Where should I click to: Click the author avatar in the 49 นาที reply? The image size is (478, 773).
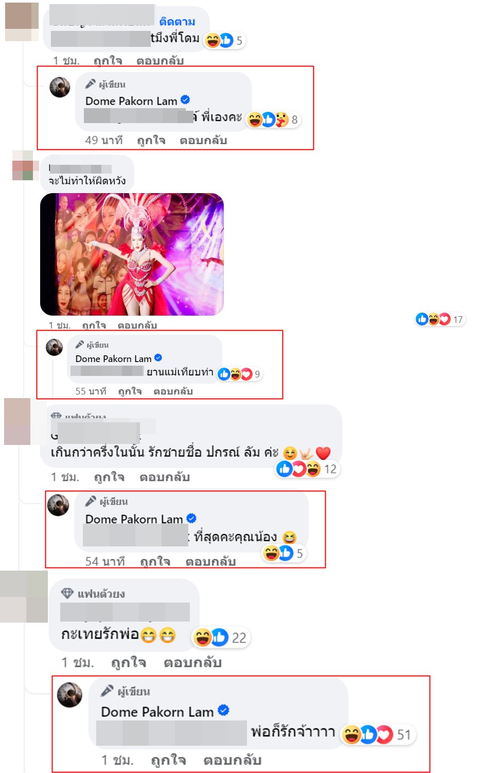pyautogui.click(x=60, y=88)
